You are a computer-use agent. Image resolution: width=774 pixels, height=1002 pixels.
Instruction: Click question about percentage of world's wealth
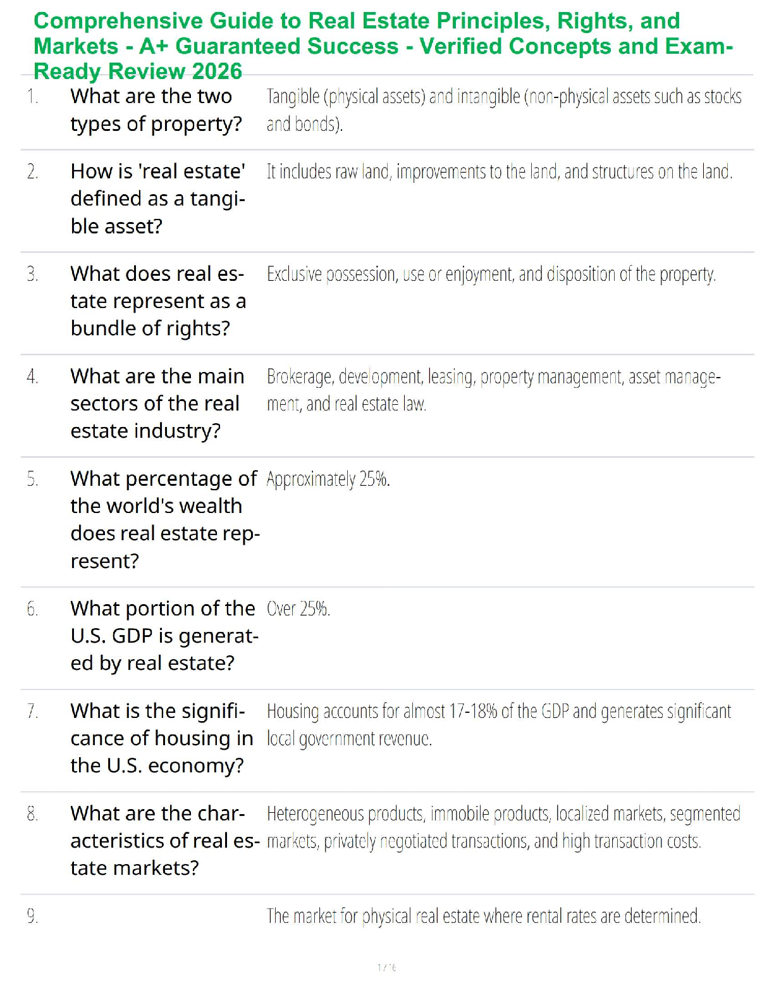click(x=164, y=519)
